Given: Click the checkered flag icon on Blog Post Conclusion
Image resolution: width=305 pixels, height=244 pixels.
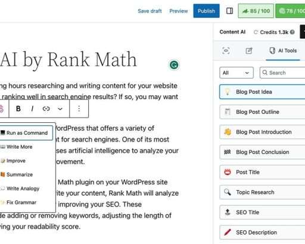Looking at the screenshot, I should (228, 152).
